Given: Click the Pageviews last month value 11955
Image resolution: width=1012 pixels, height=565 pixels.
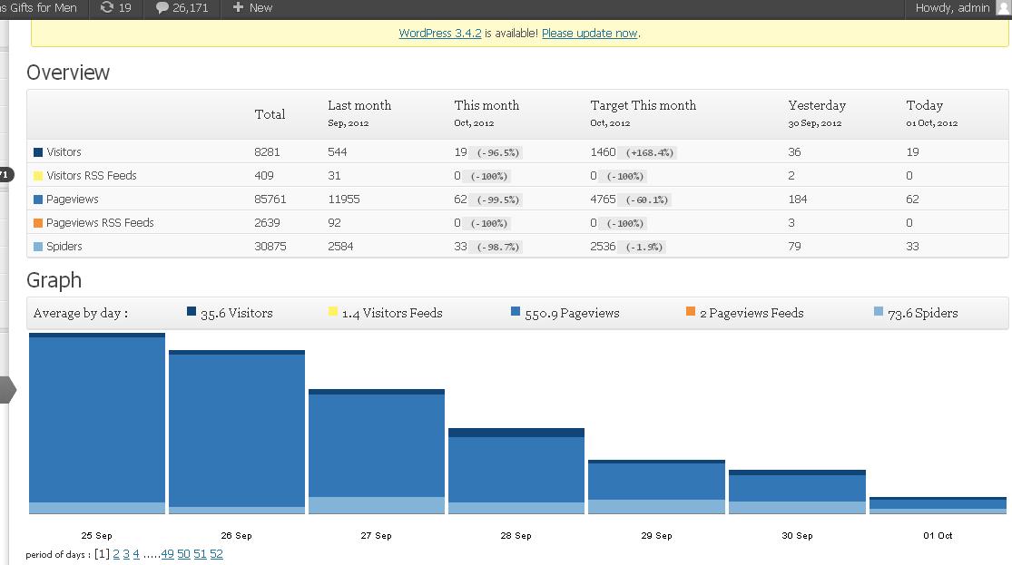Looking at the screenshot, I should [x=344, y=200].
